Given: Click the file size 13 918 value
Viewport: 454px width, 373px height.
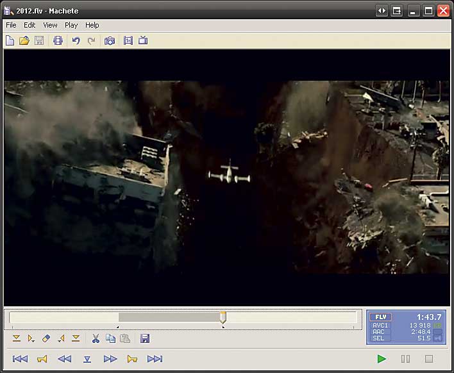Looking at the screenshot, I should 420,326.
